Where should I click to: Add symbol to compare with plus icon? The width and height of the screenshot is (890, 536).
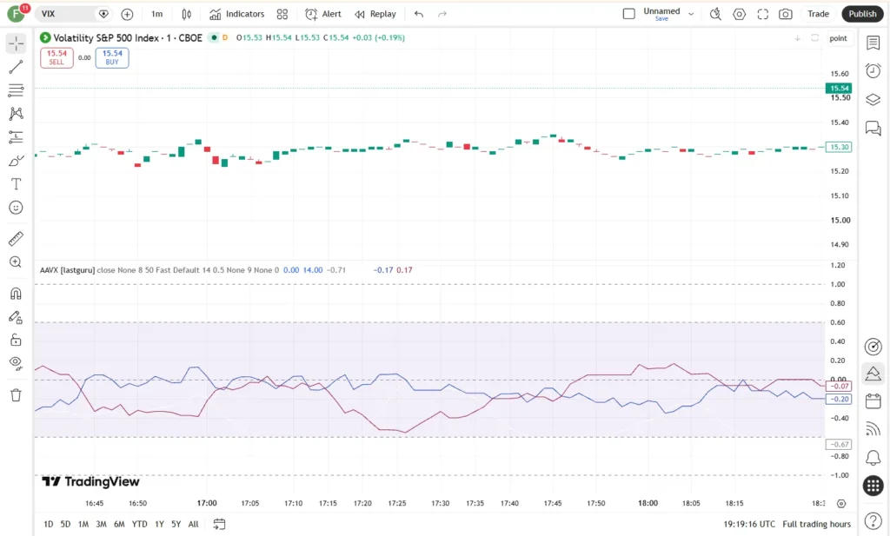(x=127, y=14)
